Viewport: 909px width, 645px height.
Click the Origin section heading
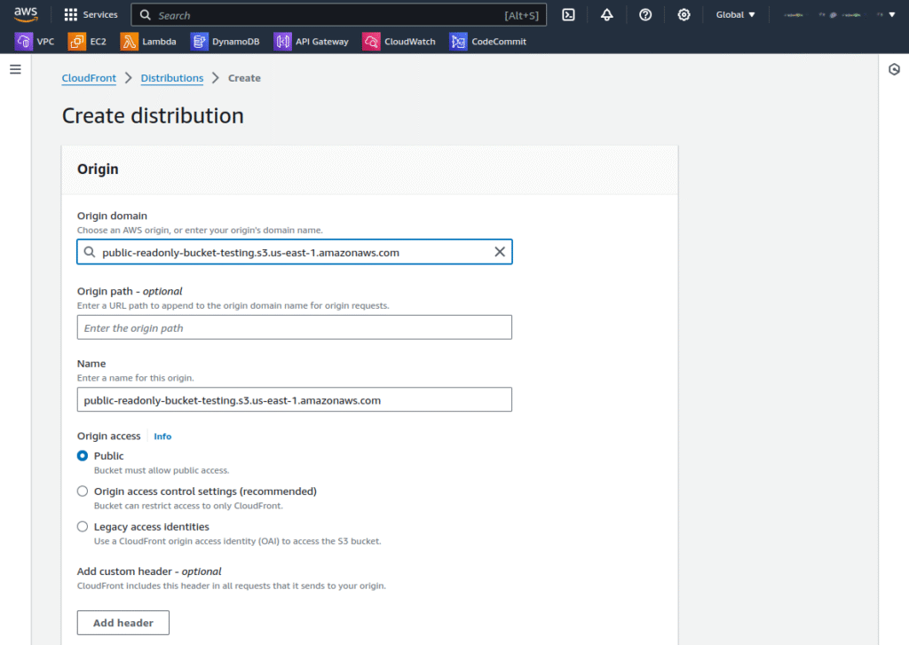tap(98, 169)
